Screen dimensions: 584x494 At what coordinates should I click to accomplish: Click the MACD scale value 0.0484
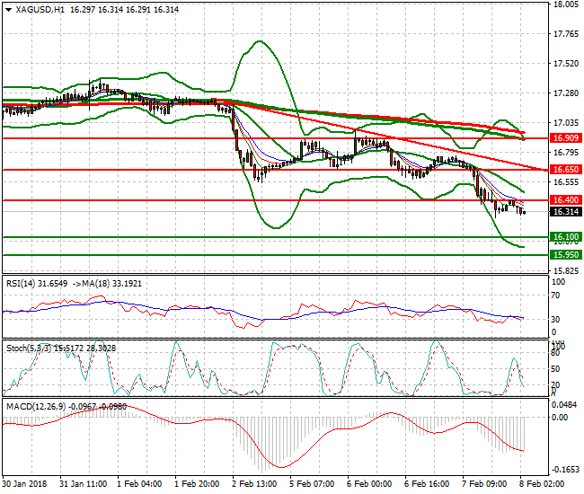coord(565,405)
